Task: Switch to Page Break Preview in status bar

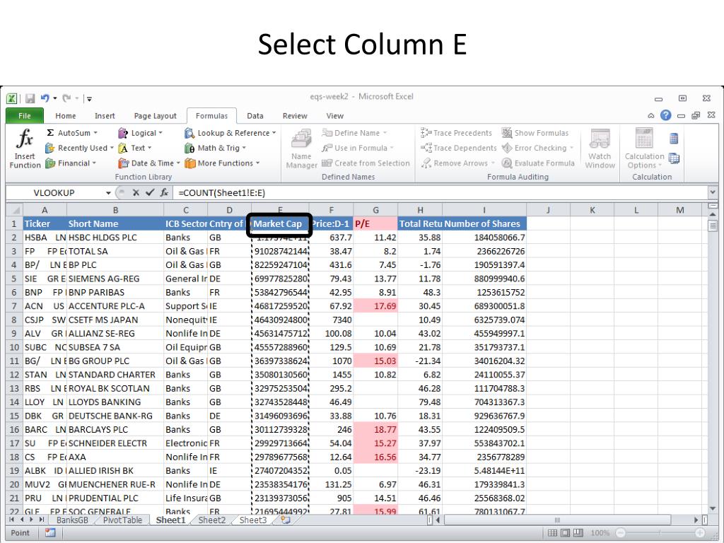Action: (x=578, y=533)
